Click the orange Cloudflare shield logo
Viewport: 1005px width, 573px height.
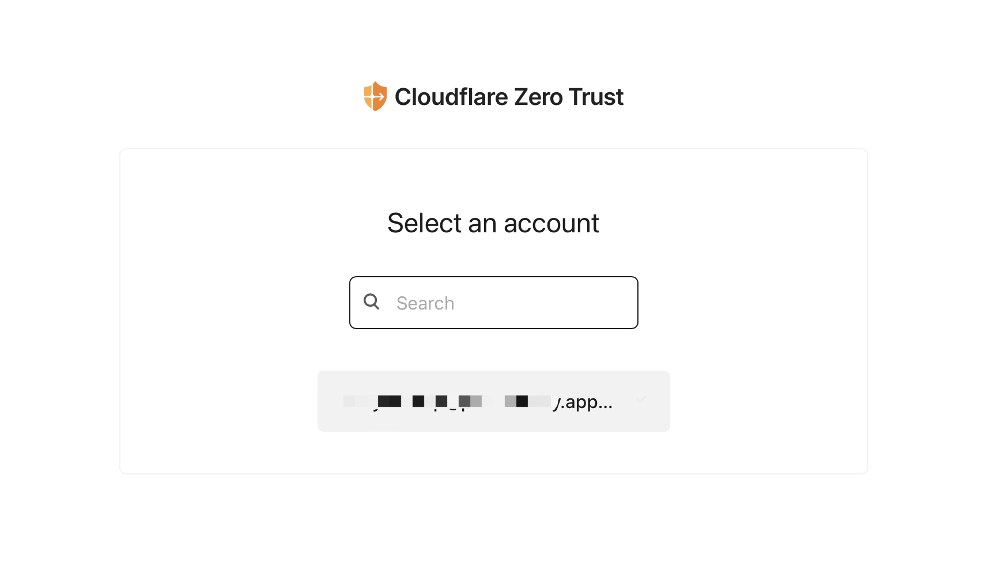coord(375,96)
